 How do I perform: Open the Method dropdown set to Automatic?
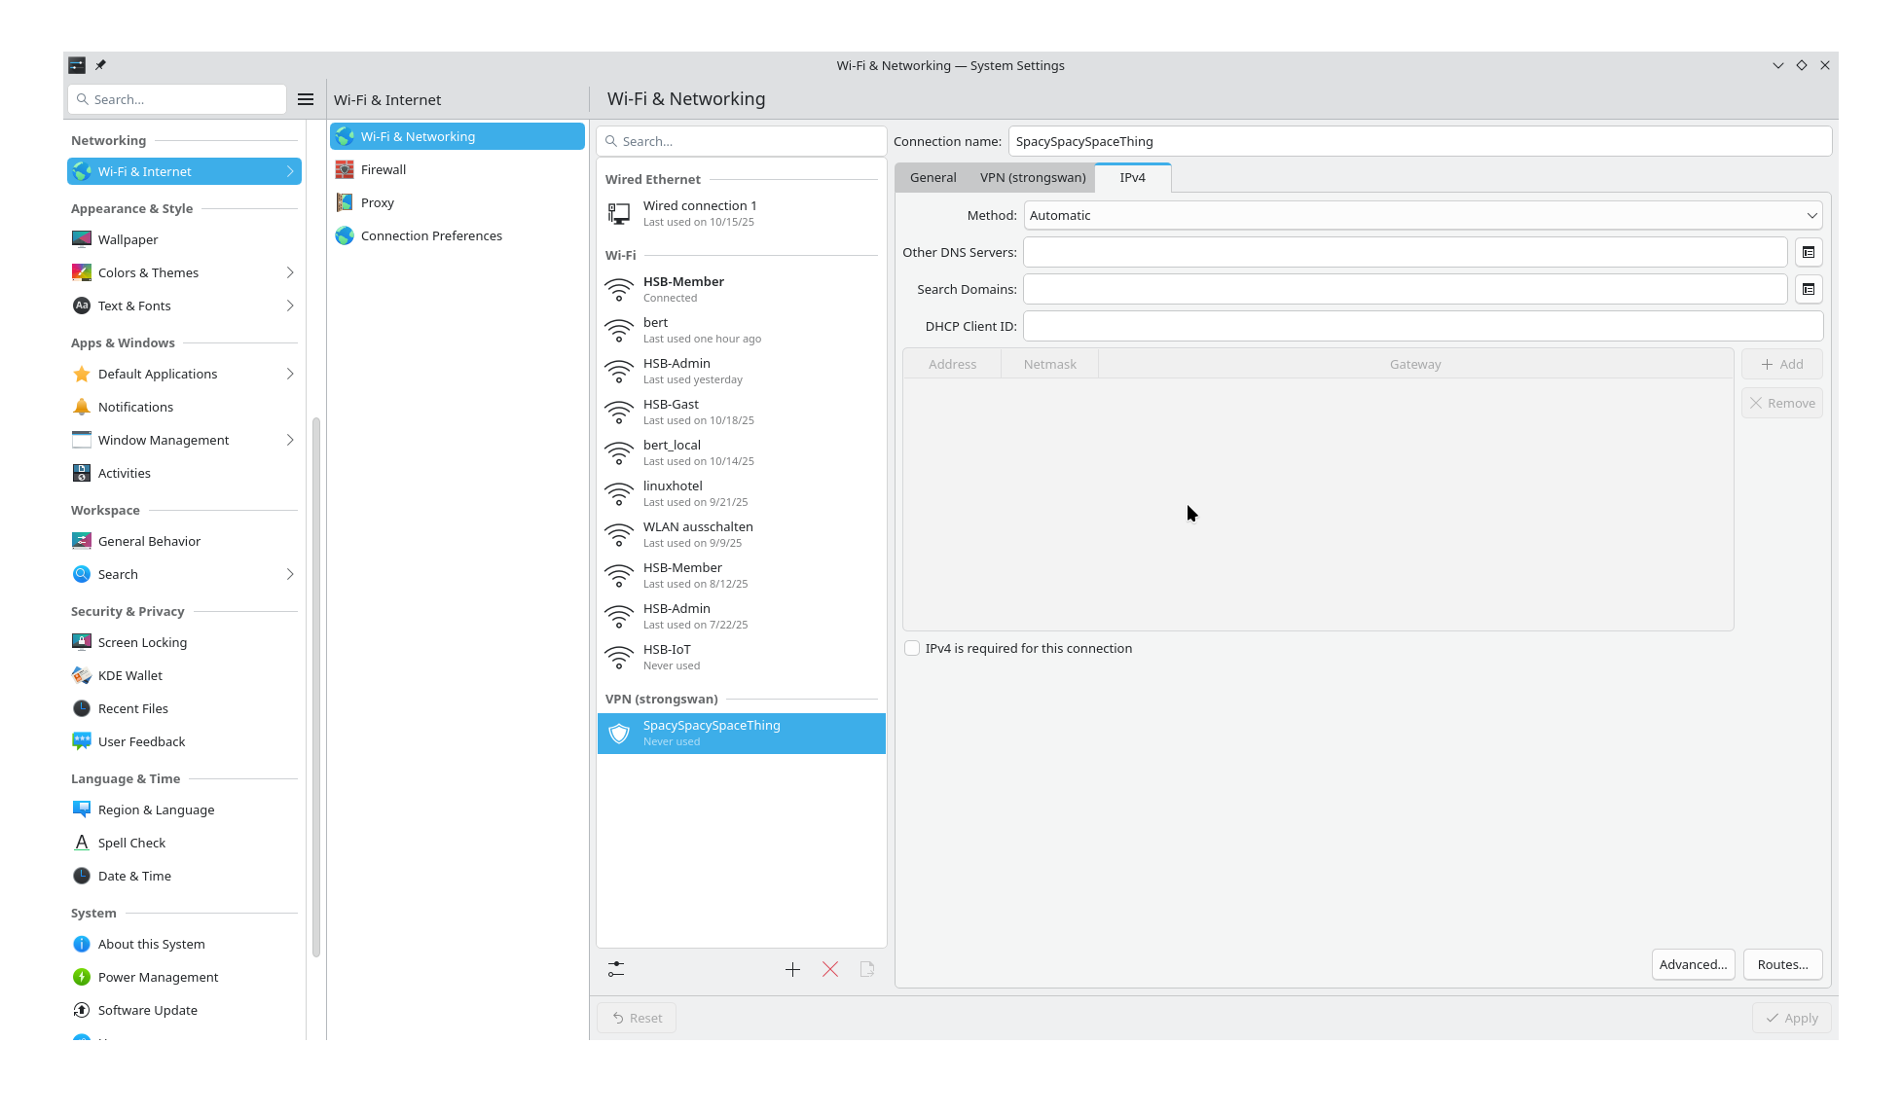(x=1422, y=215)
